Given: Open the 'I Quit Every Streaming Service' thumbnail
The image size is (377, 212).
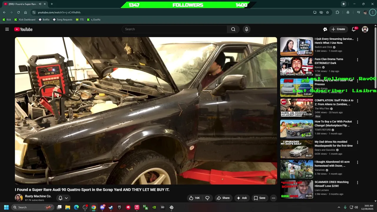Looking at the screenshot, I should (x=297, y=46).
